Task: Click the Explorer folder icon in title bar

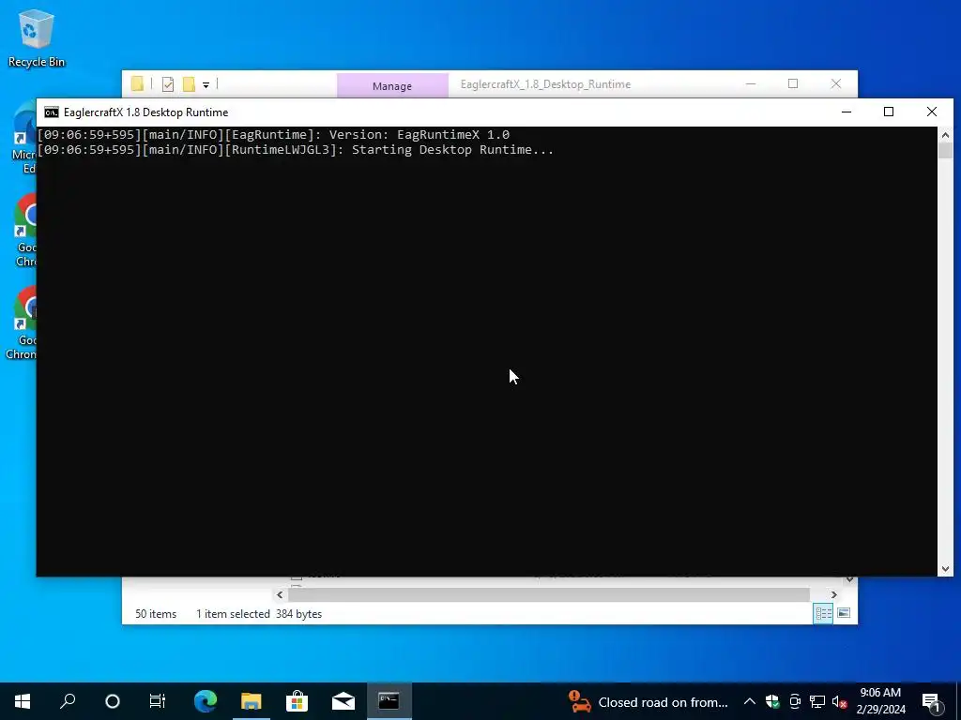Action: (137, 83)
